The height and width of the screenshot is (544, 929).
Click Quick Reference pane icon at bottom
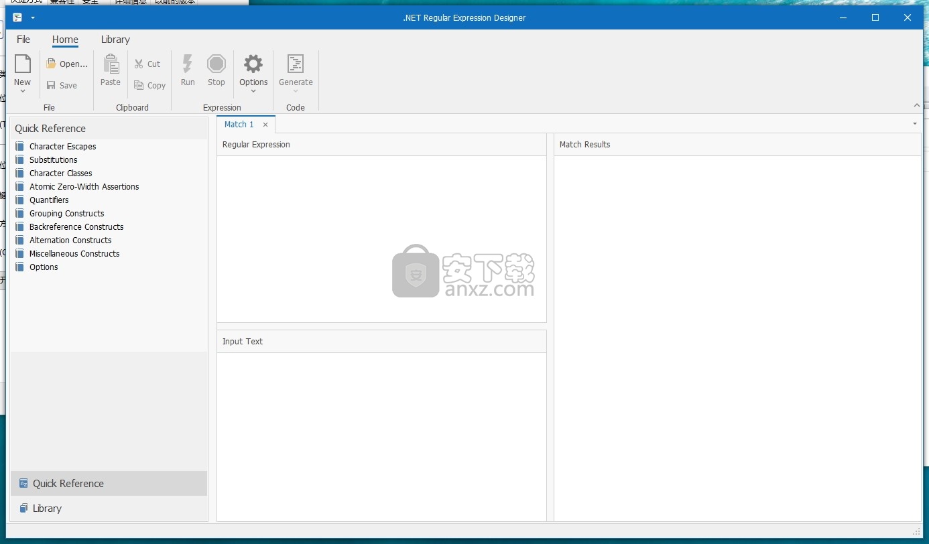[x=23, y=483]
